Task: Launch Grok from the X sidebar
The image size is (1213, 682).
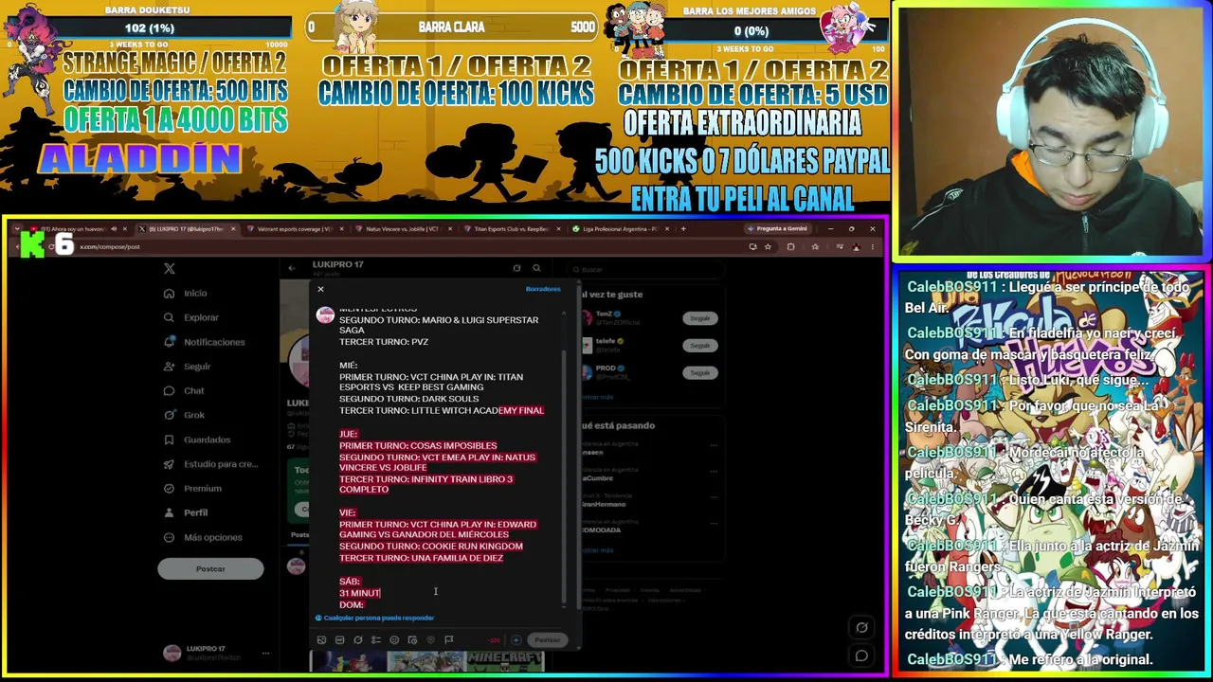Action: (184, 415)
